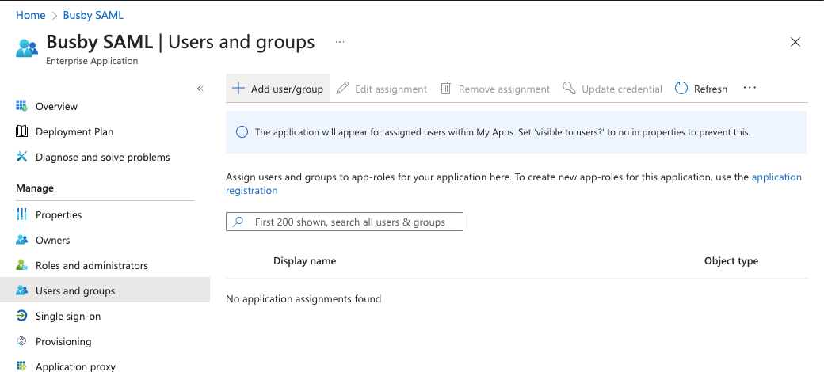The width and height of the screenshot is (824, 372).
Task: Click the 'Manage' section heading
Action: tap(35, 188)
